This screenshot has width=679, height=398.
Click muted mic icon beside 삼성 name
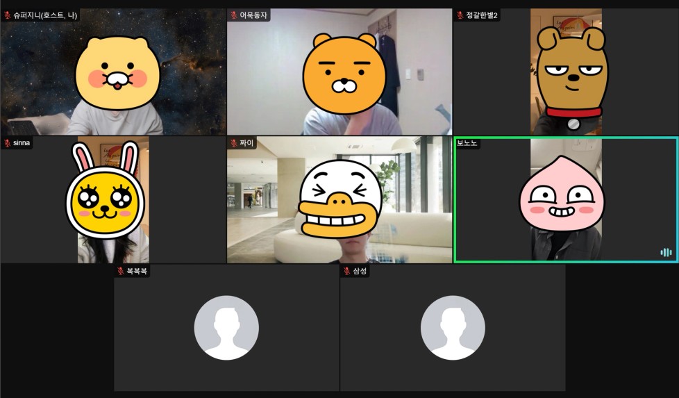[347, 271]
